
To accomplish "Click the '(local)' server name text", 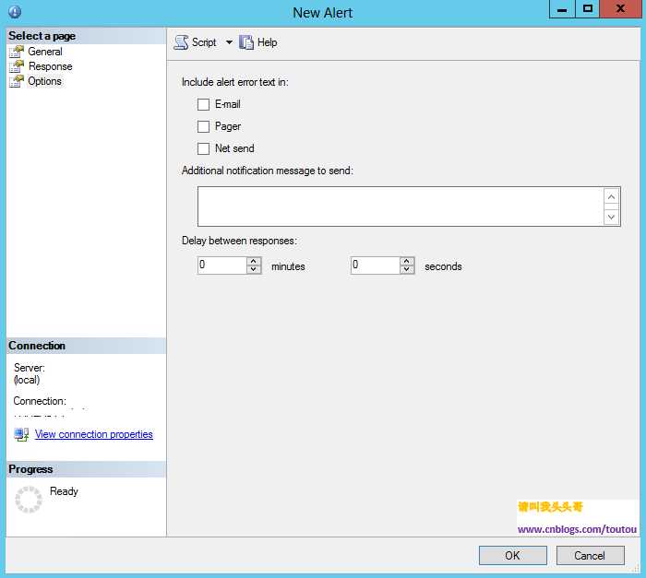I will [27, 380].
